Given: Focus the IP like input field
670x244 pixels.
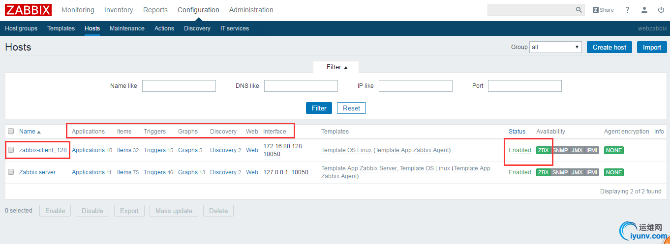Looking at the screenshot, I should tap(416, 86).
